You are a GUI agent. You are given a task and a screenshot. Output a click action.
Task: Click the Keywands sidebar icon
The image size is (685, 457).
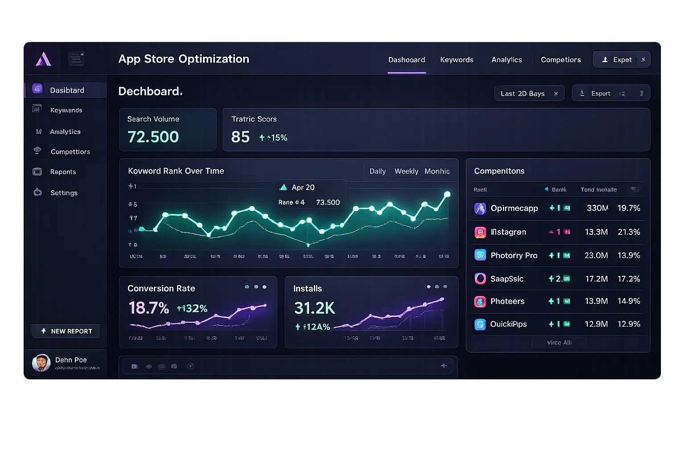coord(37,108)
